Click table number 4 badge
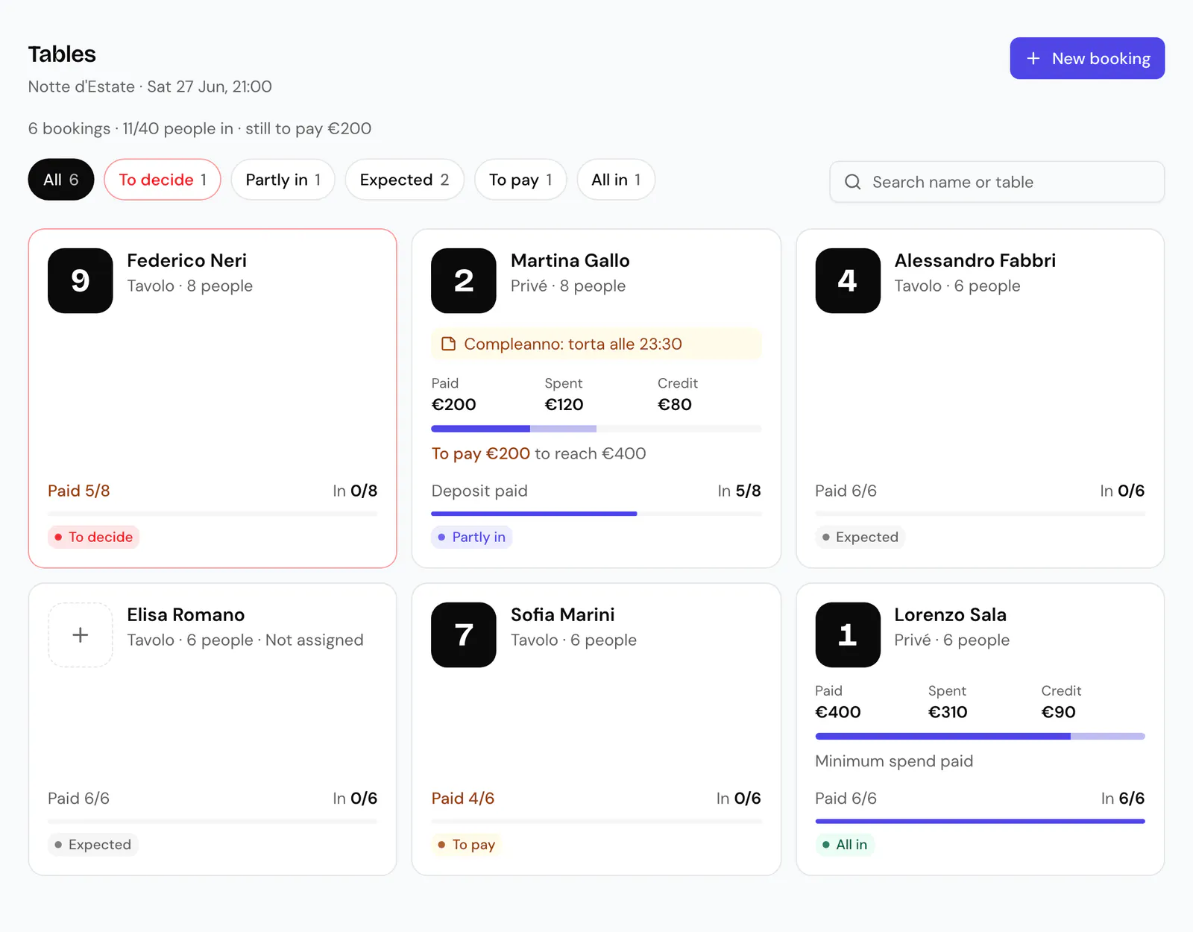Viewport: 1193px width, 932px height. (x=848, y=280)
